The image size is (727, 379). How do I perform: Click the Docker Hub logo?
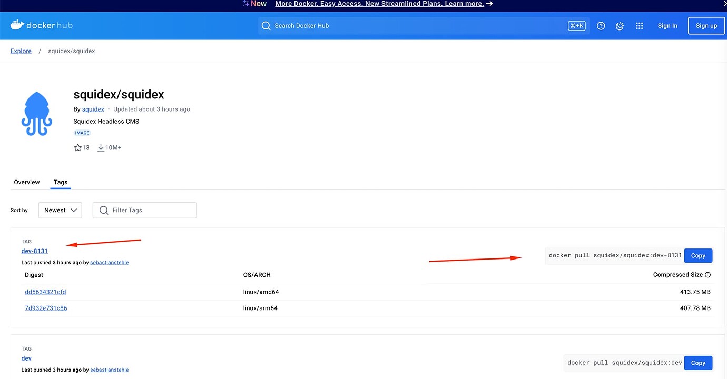click(41, 25)
